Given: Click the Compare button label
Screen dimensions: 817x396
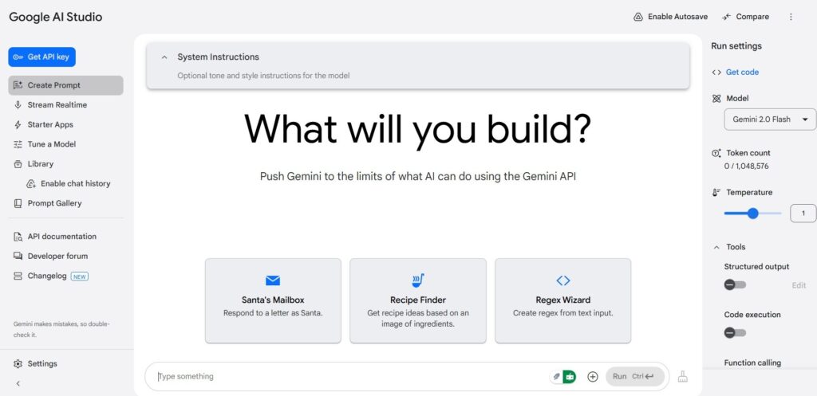Looking at the screenshot, I should pyautogui.click(x=752, y=18).
